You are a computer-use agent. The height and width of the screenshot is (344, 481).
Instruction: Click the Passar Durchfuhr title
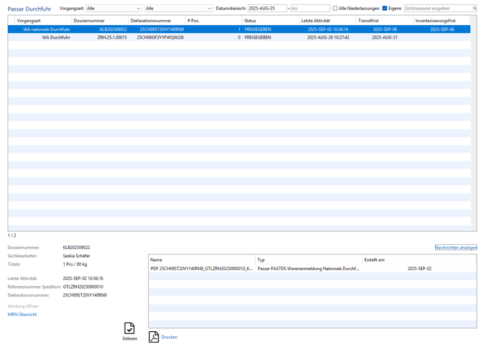(x=29, y=9)
